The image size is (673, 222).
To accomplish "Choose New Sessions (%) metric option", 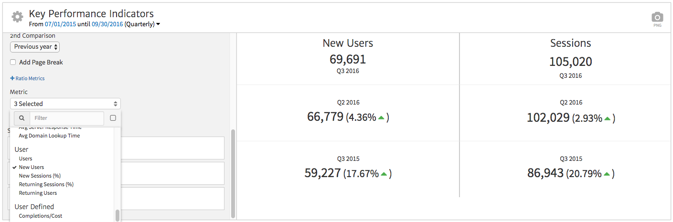I will click(x=40, y=176).
